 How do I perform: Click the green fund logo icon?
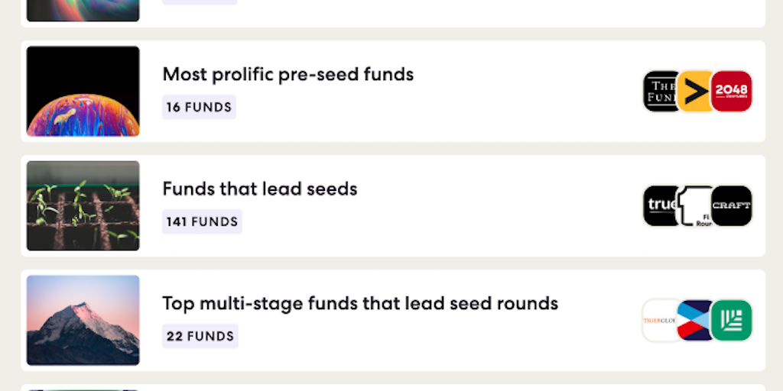pyautogui.click(x=732, y=321)
